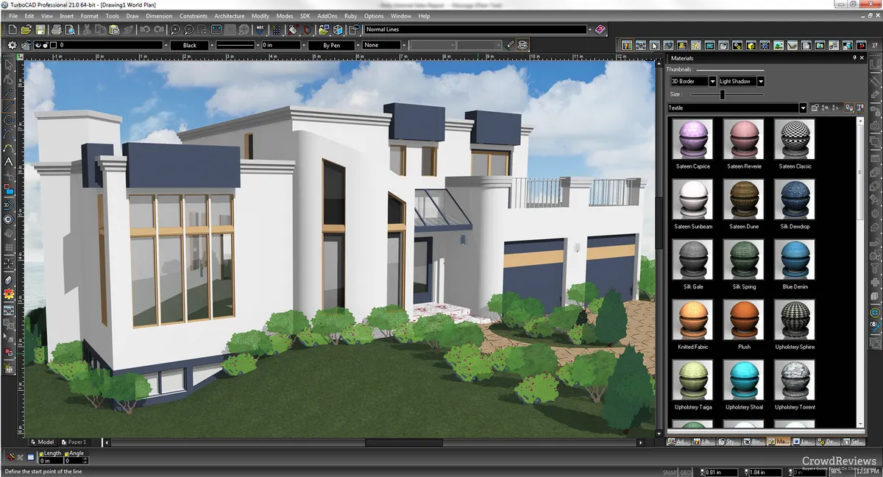Select the Blue Denim material thumbnail
The image size is (883, 477).
(x=795, y=259)
